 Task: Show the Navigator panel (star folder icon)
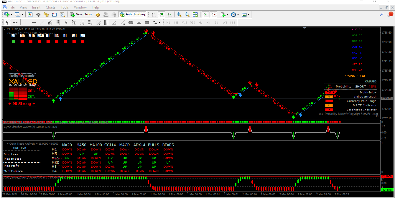46,14
